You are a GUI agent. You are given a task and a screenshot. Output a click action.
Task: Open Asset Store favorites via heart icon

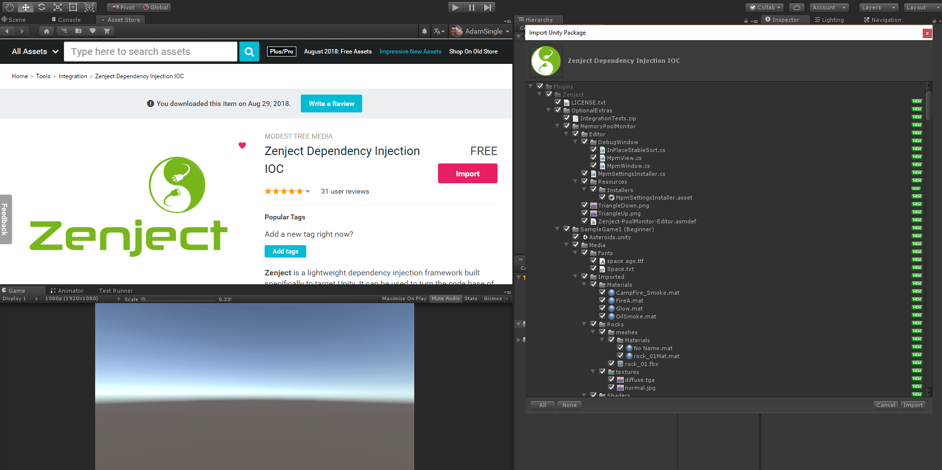tap(93, 31)
